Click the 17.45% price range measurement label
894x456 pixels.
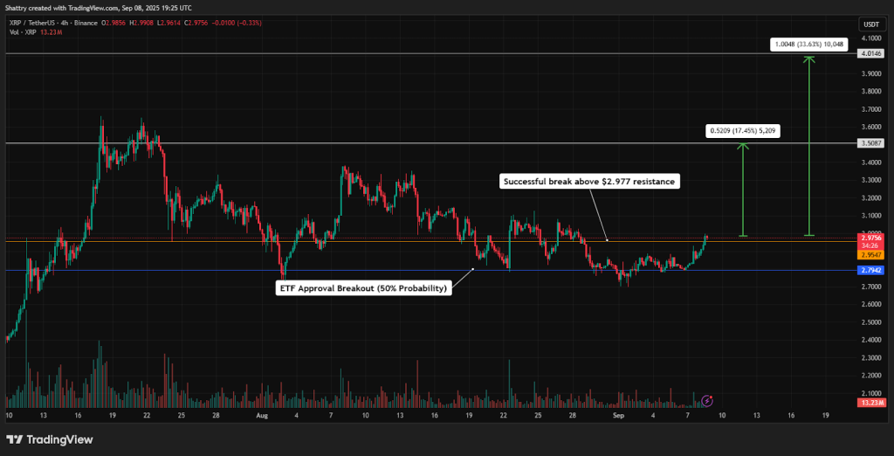[742, 131]
